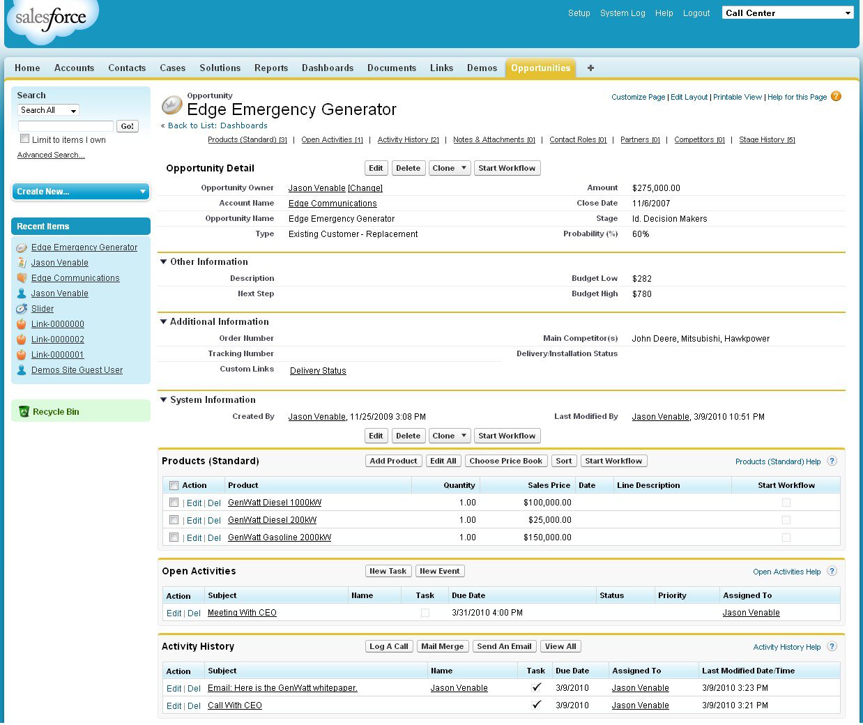
Task: Click icon next to first Jason Venable recent item
Action: pyautogui.click(x=22, y=263)
